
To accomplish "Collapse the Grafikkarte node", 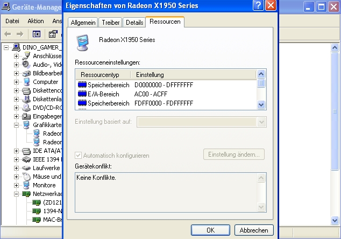I will (x=16, y=125).
